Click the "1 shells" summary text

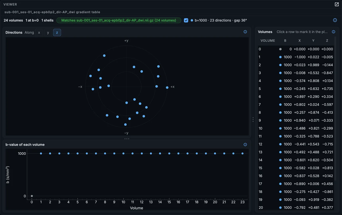pos(47,20)
